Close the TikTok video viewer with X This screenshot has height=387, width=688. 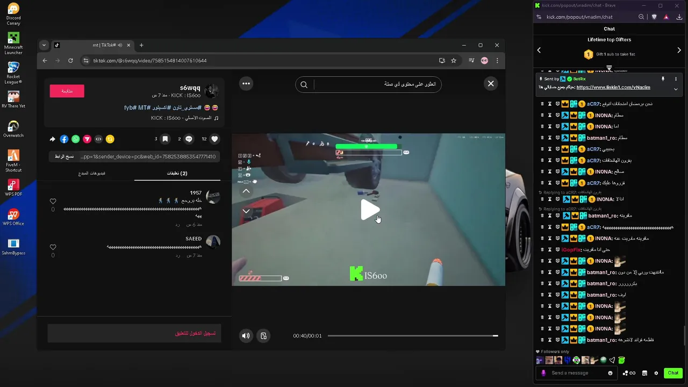[491, 83]
